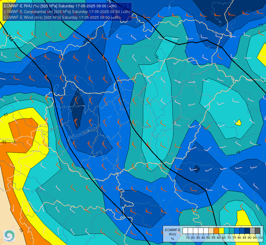Pick the dark gray 95–100 legend swatch
266x245 pixels.
[258, 231]
